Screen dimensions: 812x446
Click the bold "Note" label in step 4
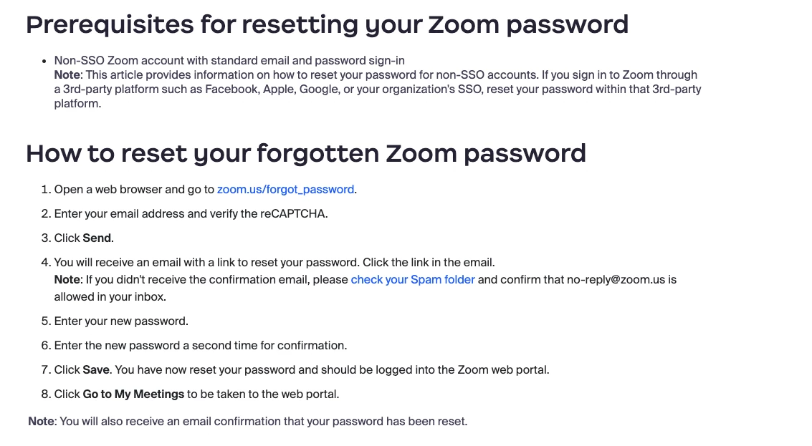click(x=67, y=280)
